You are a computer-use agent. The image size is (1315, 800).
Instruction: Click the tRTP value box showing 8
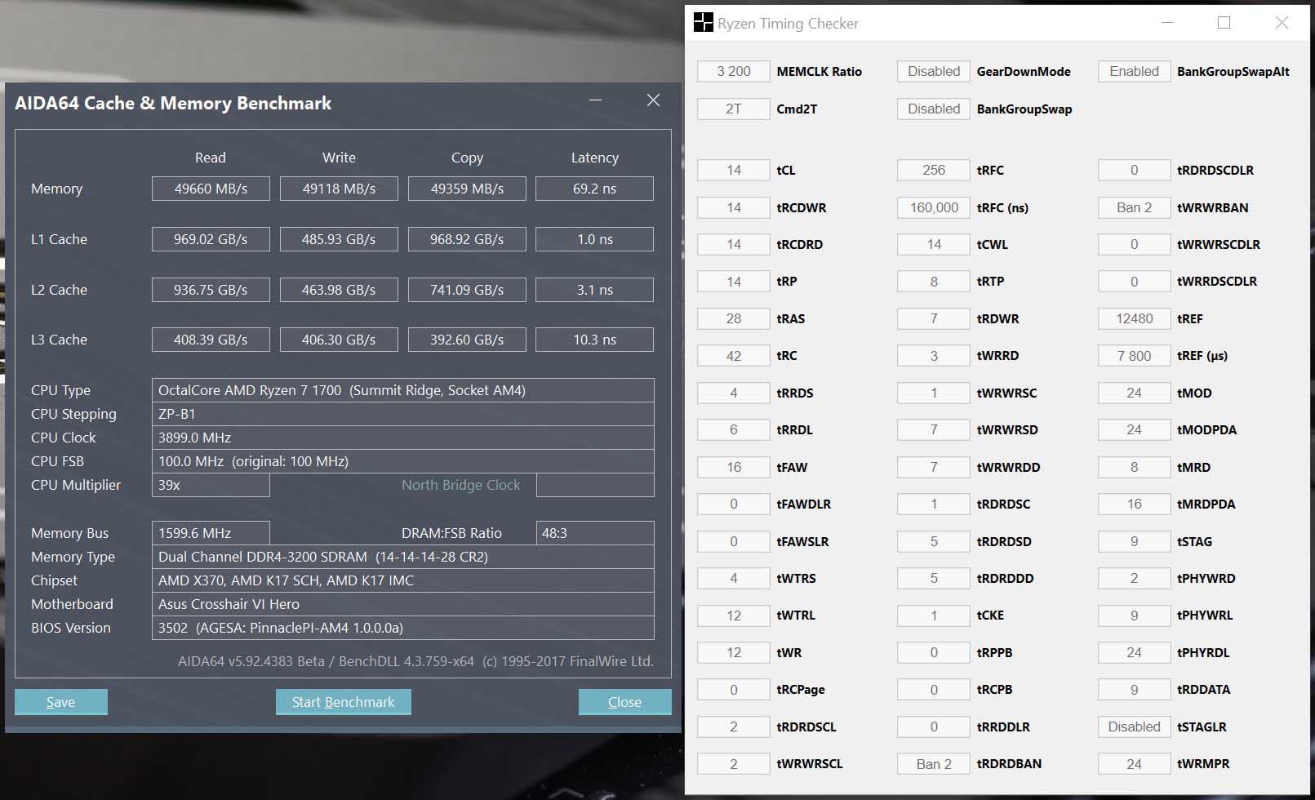pyautogui.click(x=934, y=282)
